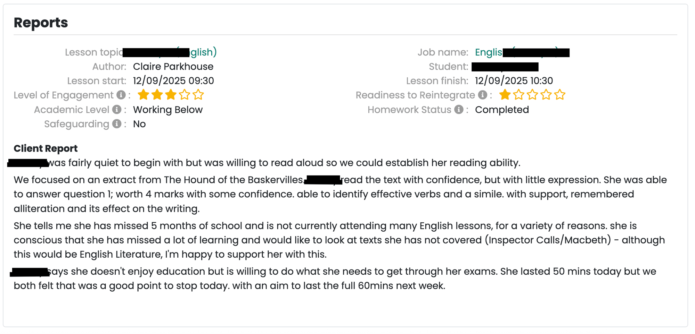695x334 pixels.
Task: Select the fifth empty Engagement star
Action: pyautogui.click(x=198, y=94)
